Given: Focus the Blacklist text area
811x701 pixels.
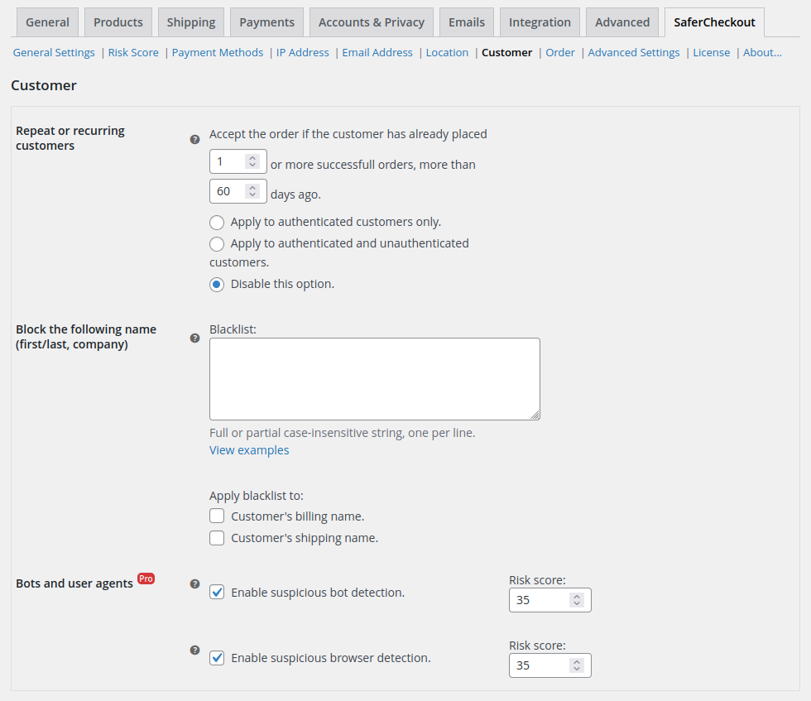Looking at the screenshot, I should [374, 379].
